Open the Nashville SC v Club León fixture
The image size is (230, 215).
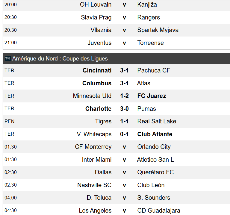pos(116,185)
